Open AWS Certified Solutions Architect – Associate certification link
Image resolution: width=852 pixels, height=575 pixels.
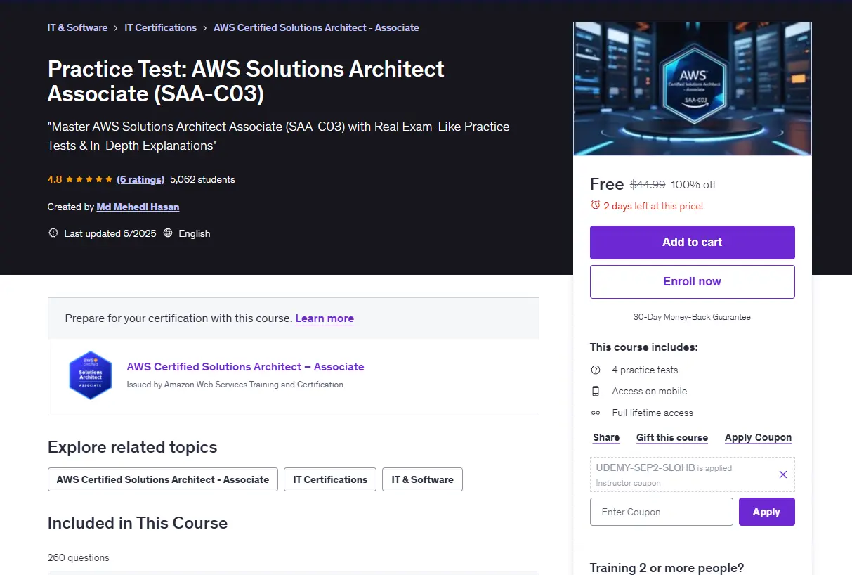coord(245,367)
